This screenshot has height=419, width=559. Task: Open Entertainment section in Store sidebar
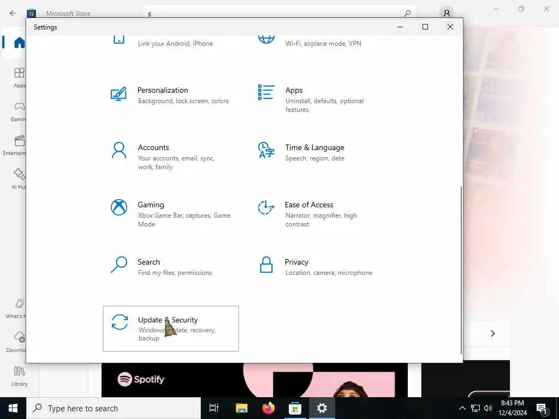click(x=15, y=145)
